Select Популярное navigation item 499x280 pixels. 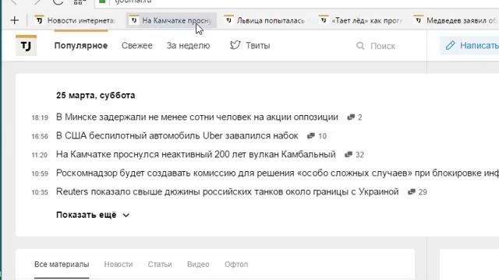[81, 46]
